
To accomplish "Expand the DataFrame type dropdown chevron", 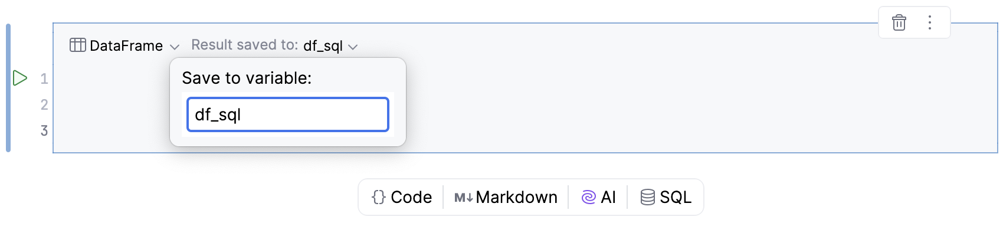I will [174, 47].
